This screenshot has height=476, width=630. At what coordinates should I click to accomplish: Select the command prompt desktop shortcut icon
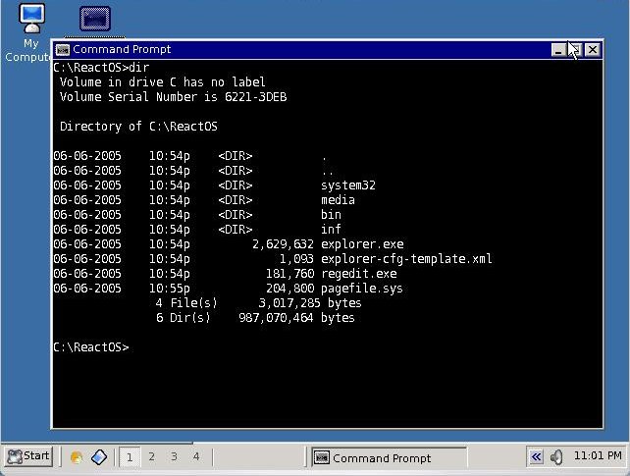click(x=95, y=19)
